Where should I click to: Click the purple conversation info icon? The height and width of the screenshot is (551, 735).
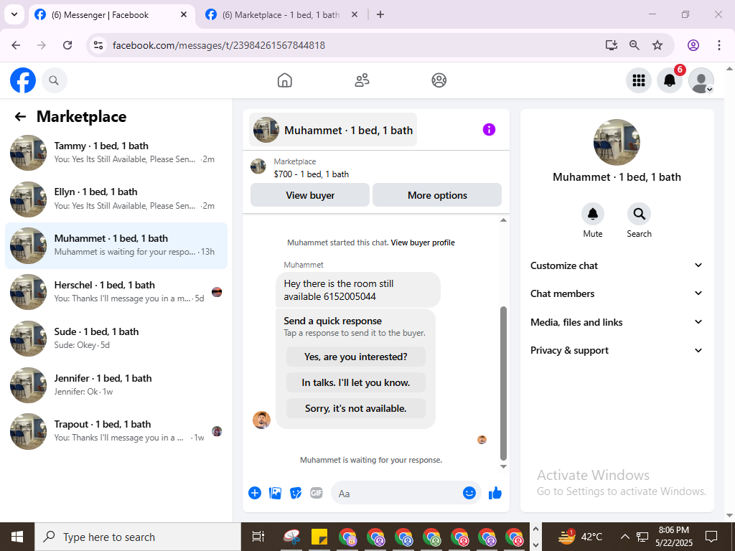point(489,130)
